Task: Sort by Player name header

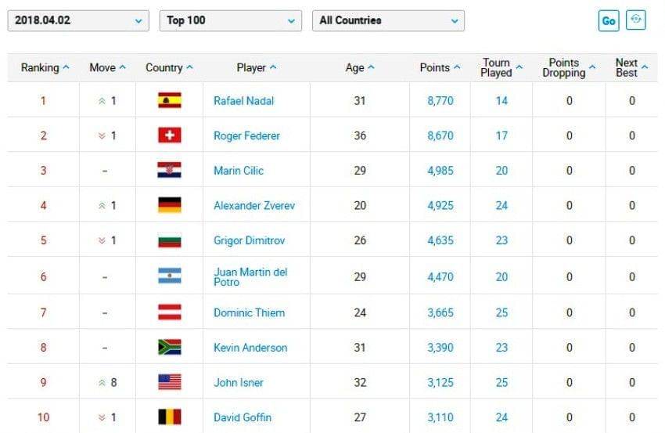Action: coord(256,68)
